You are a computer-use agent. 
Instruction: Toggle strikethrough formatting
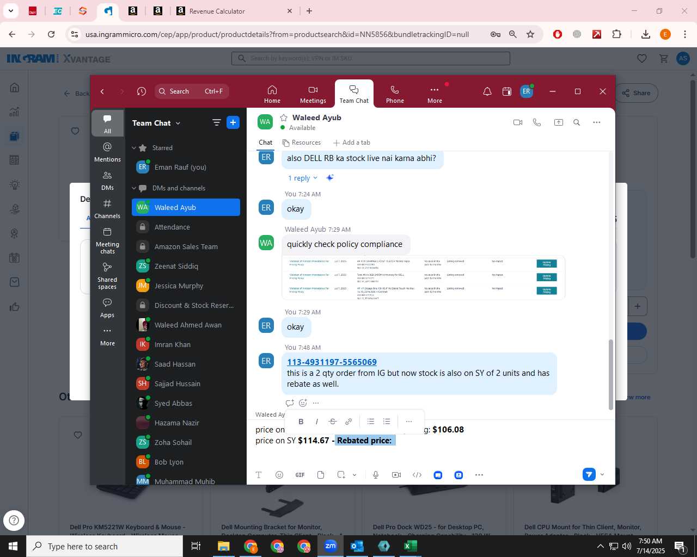(333, 422)
